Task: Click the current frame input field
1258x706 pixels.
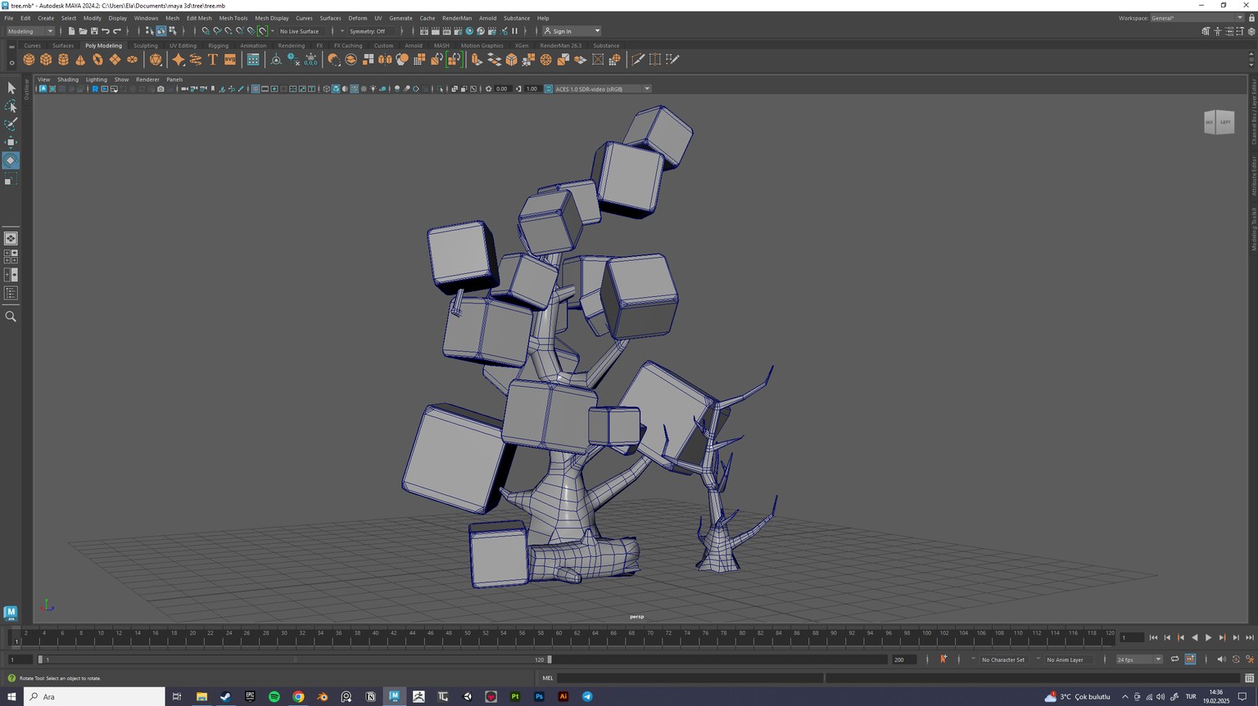Action: click(1132, 638)
